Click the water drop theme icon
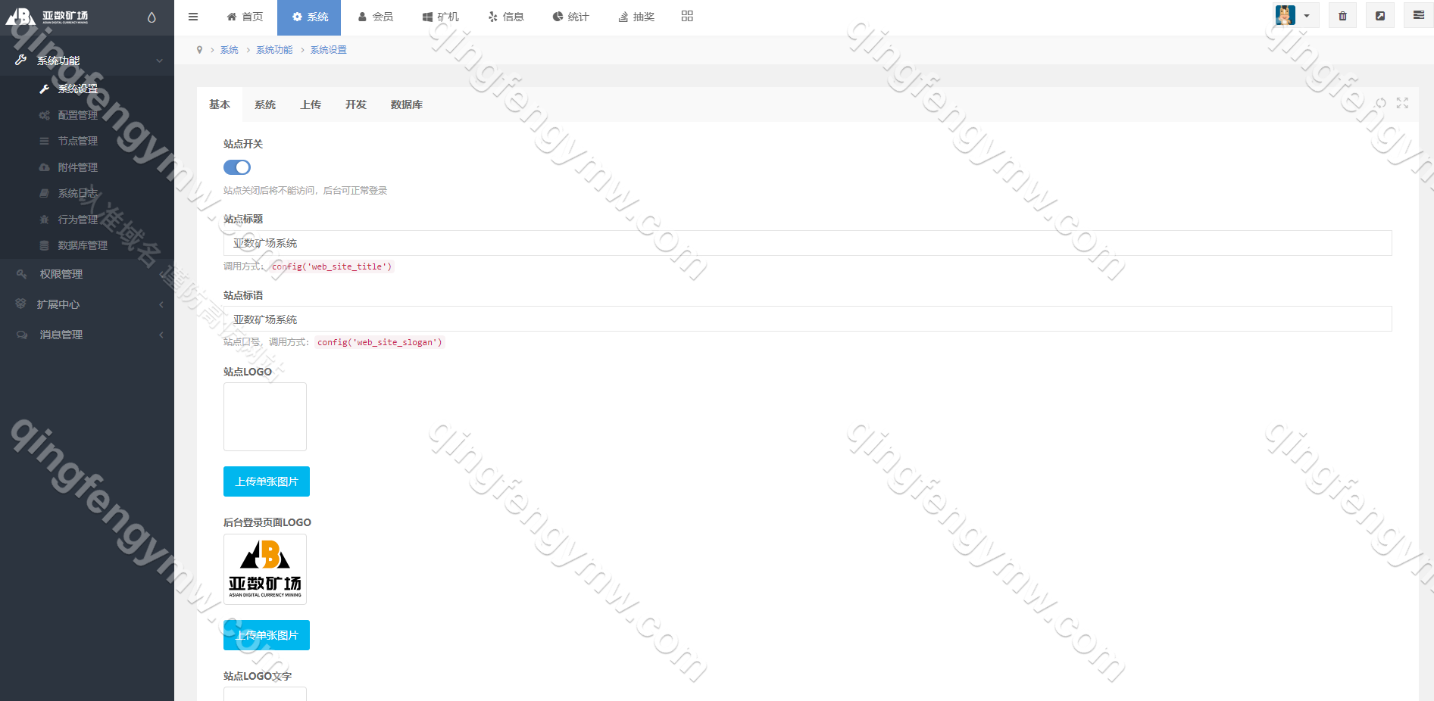 (x=152, y=17)
